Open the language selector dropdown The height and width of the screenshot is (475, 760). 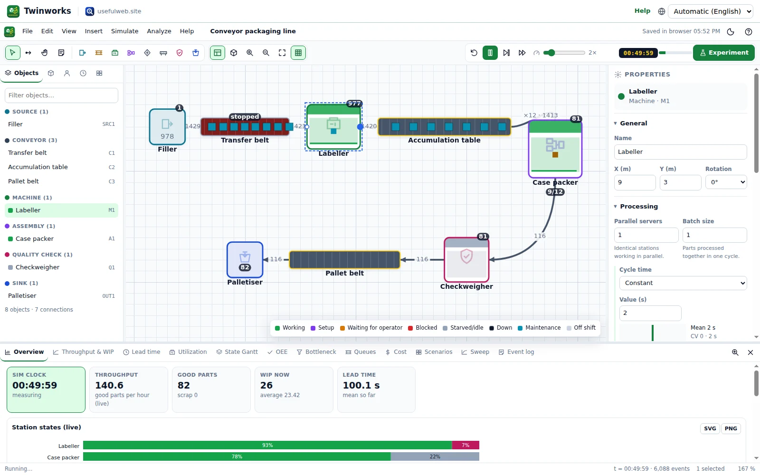[711, 11]
